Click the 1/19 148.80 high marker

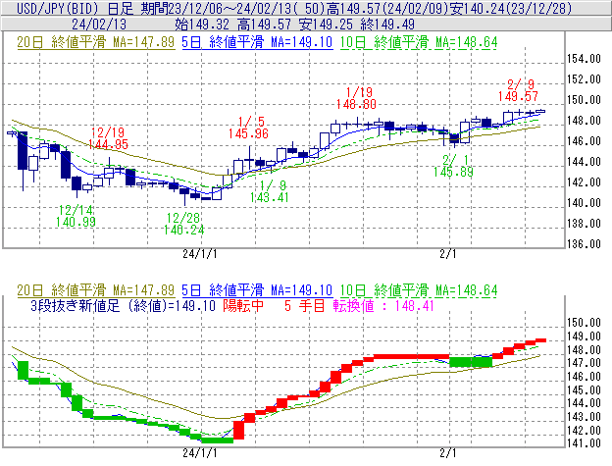pyautogui.click(x=356, y=98)
